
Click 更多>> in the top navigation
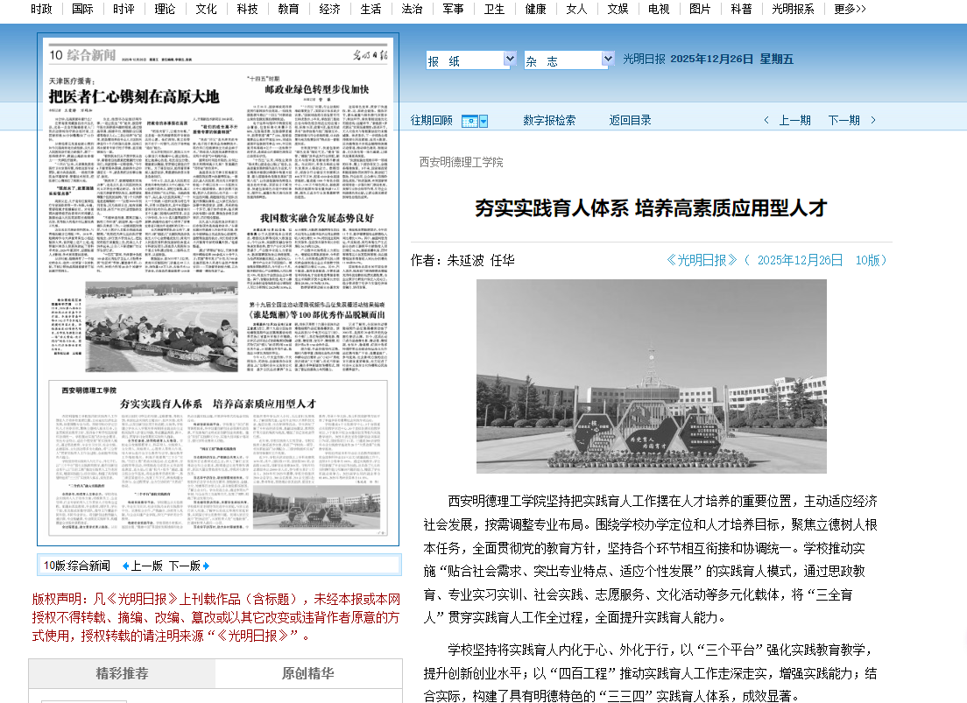(850, 9)
